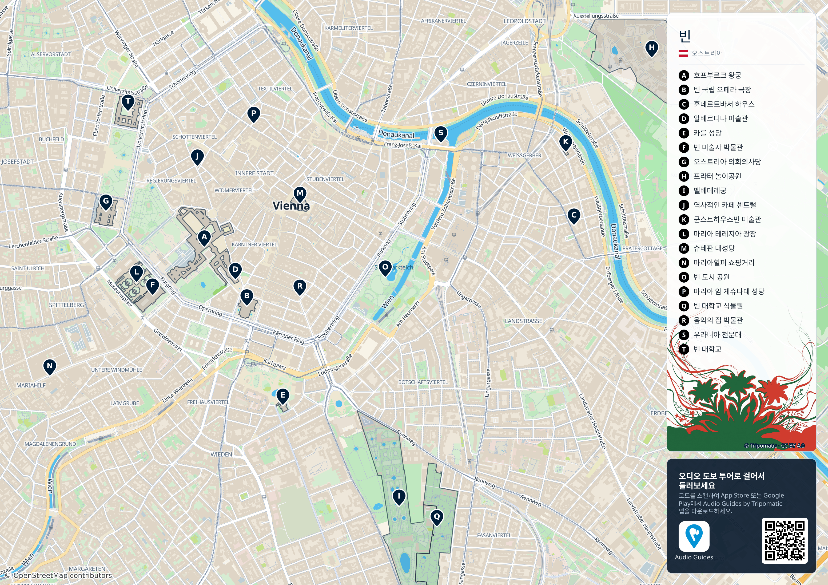Select legend entry S 우라니아 천문대
The height and width of the screenshot is (585, 828).
(710, 335)
